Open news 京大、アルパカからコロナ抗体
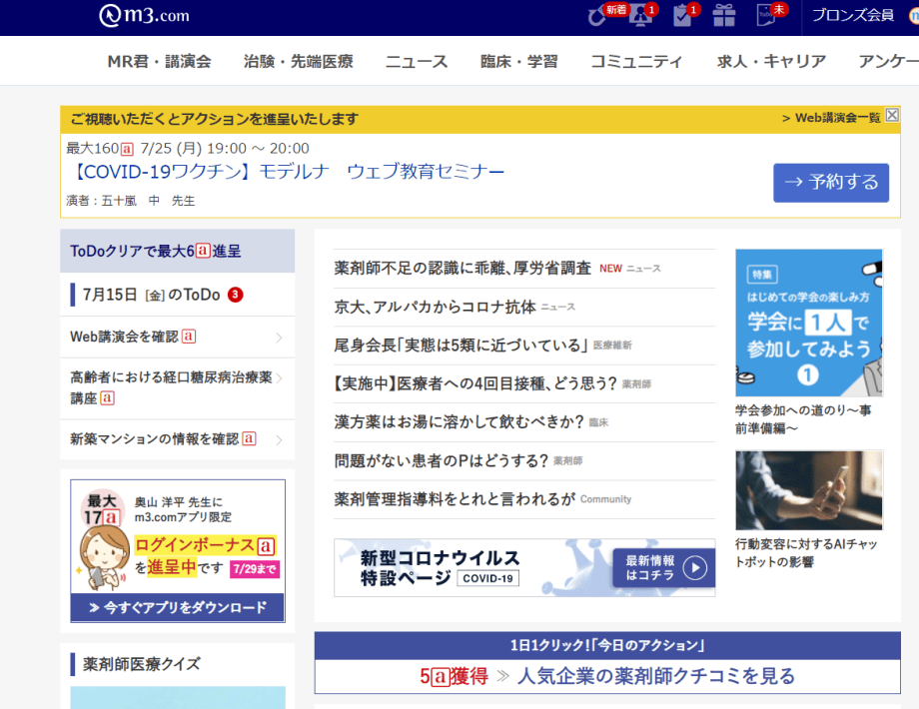Image resolution: width=919 pixels, height=709 pixels. click(x=435, y=307)
